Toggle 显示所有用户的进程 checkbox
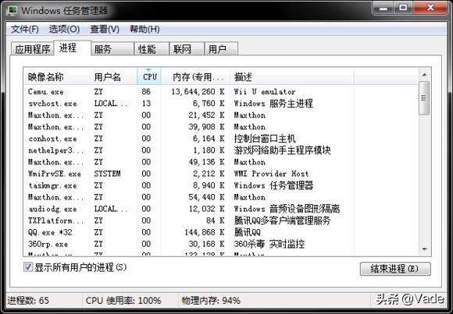Image resolution: width=453 pixels, height=314 pixels. point(28,267)
